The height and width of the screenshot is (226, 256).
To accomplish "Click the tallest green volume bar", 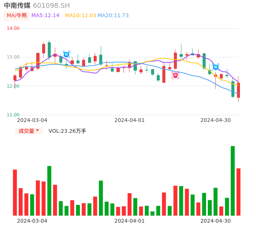I will tap(232, 181).
